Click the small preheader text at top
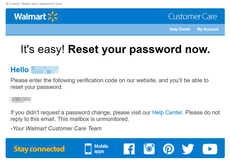Image resolution: width=230 pixels, height=161 pixels. coord(34,4)
